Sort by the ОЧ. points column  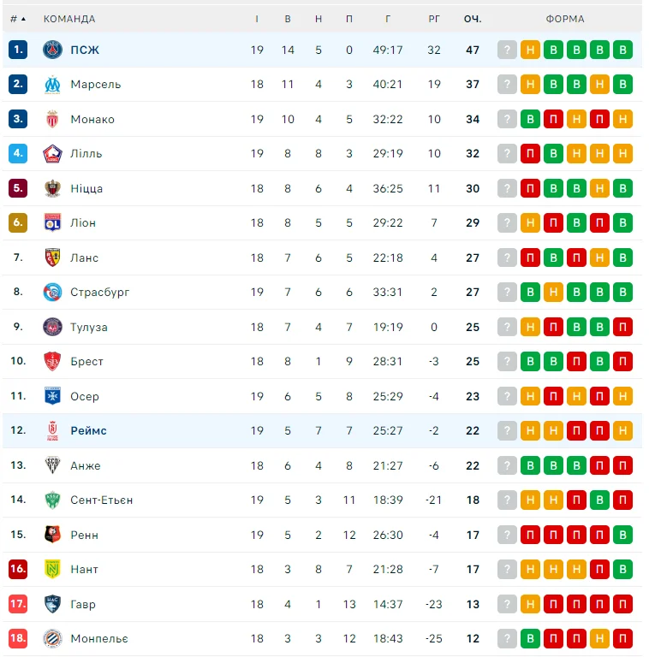click(473, 19)
